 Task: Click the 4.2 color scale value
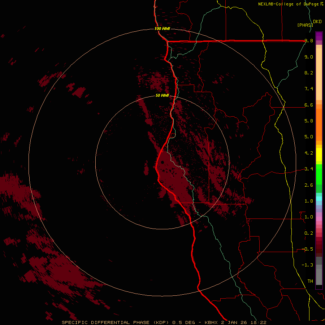click(x=309, y=153)
